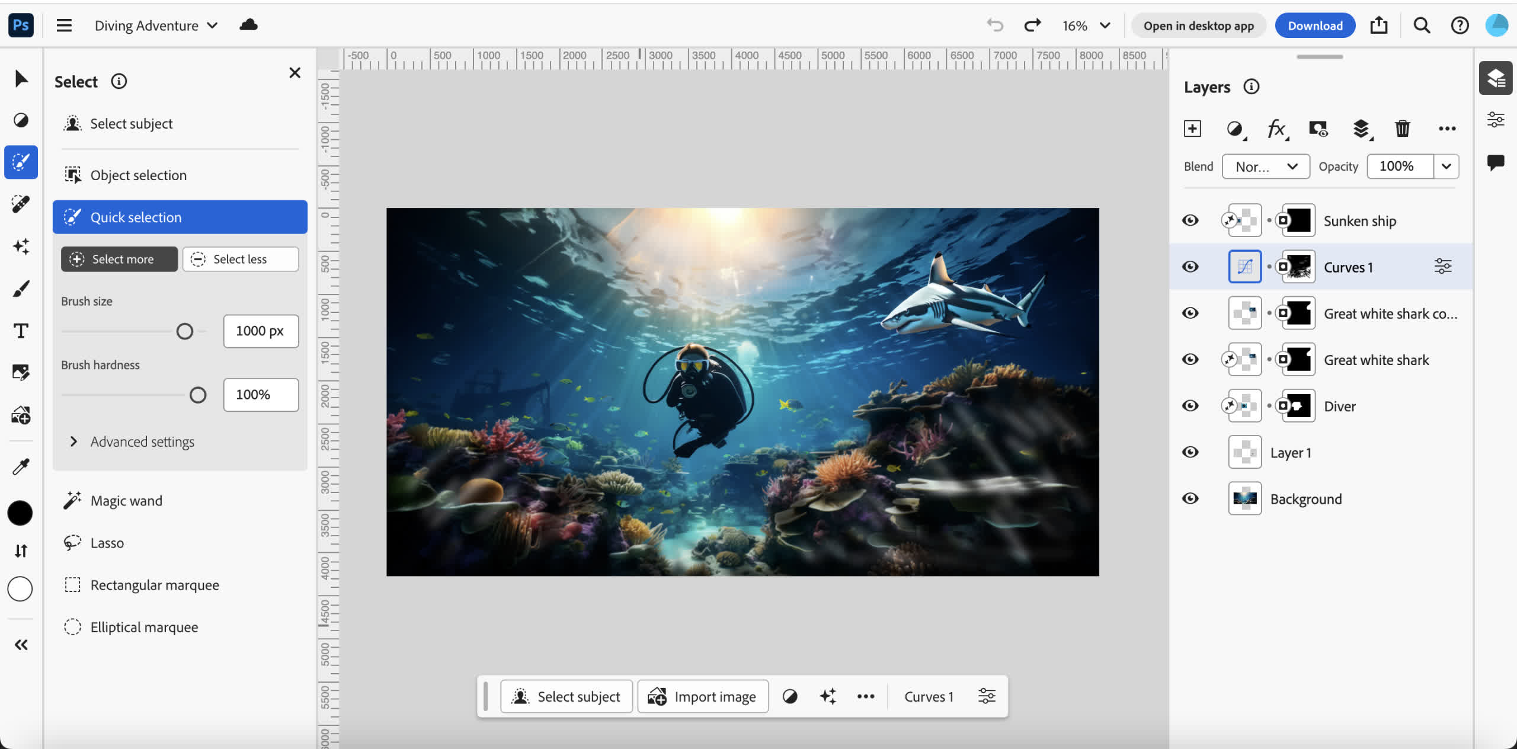Click the Add Layer Mask icon
The image size is (1517, 749).
[x=1318, y=128]
